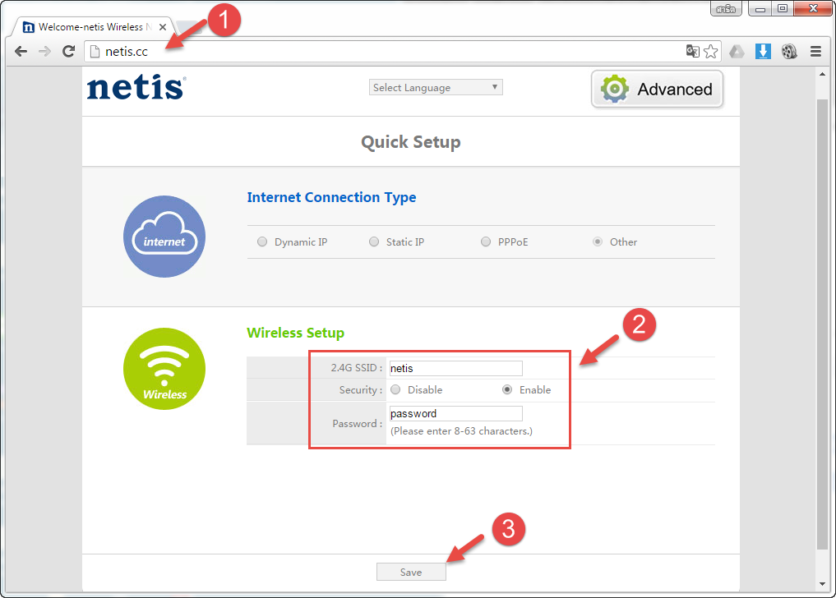Screen dimensions: 836x598
Task: Click the film reel extension icon
Action: 789,51
